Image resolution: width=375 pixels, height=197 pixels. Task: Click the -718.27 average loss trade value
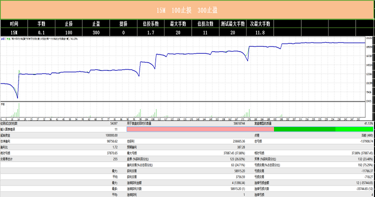pos(368,177)
